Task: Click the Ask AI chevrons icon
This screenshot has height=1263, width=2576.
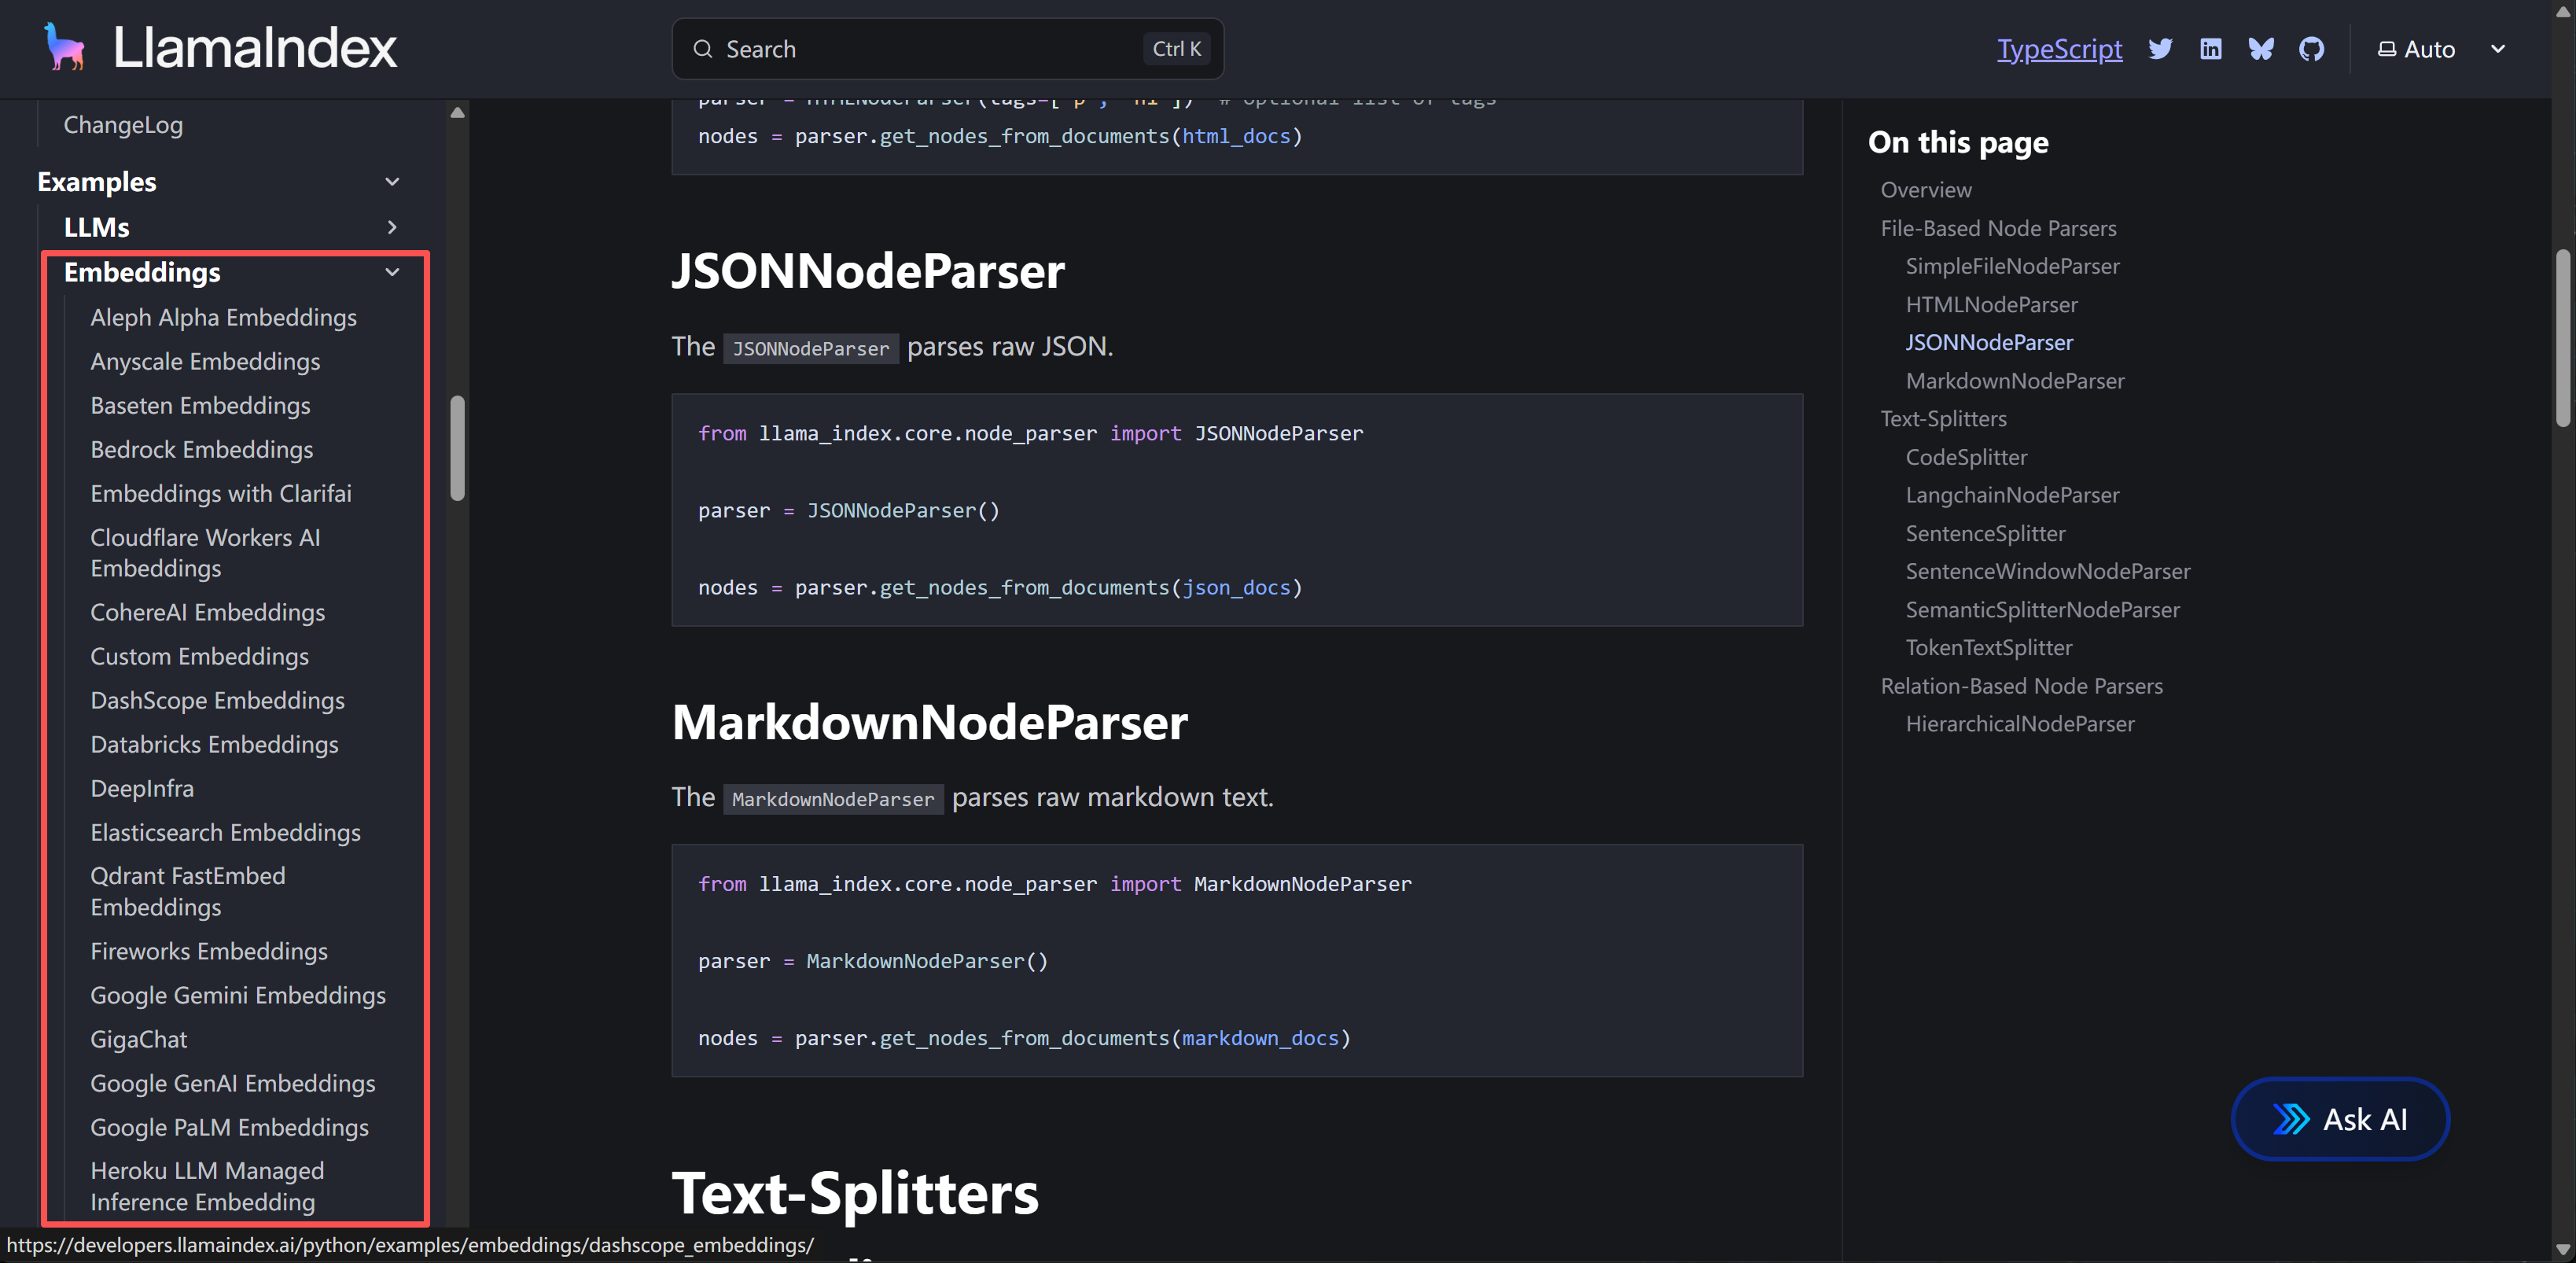Action: pyautogui.click(x=2291, y=1119)
